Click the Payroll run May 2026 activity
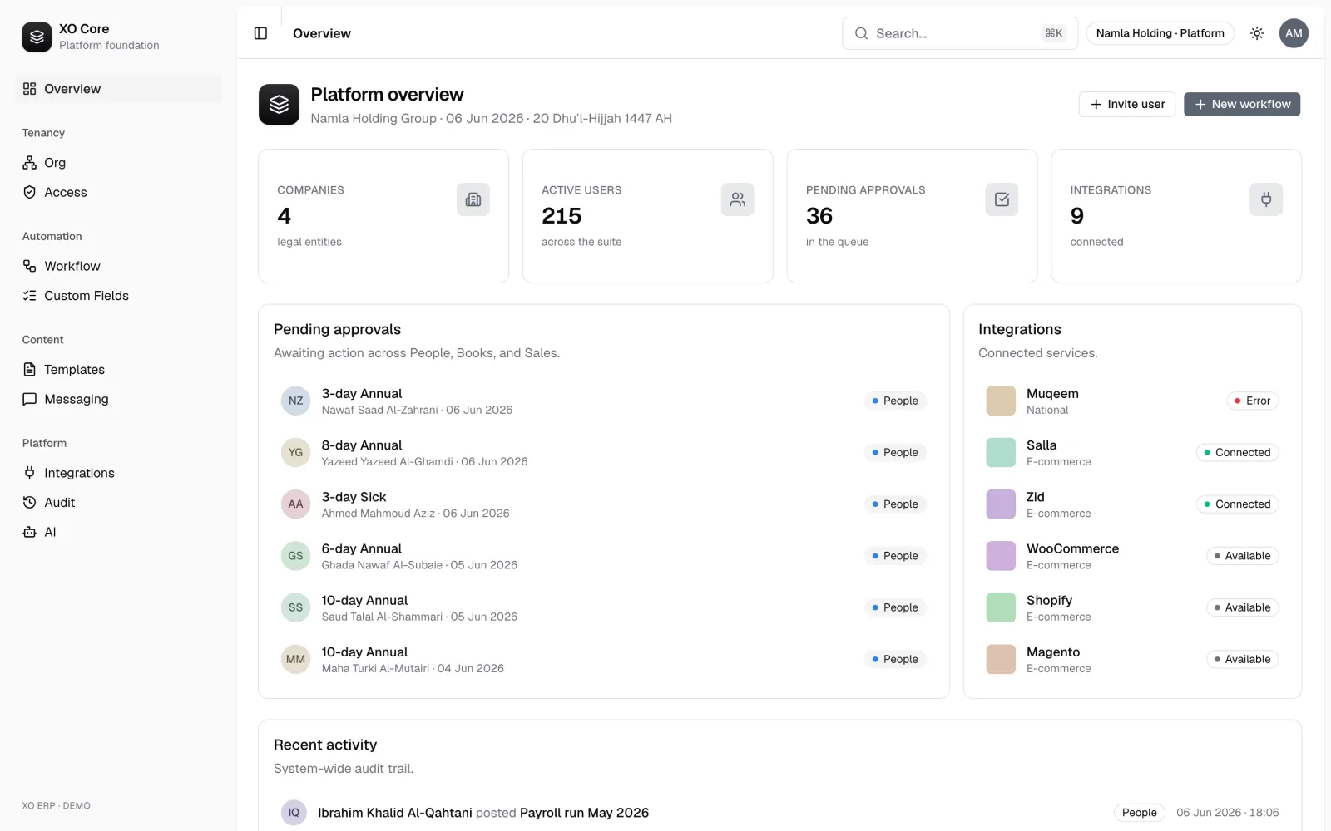 tap(584, 813)
